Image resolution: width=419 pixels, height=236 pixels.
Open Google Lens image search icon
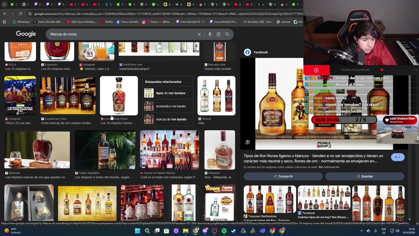219,34
